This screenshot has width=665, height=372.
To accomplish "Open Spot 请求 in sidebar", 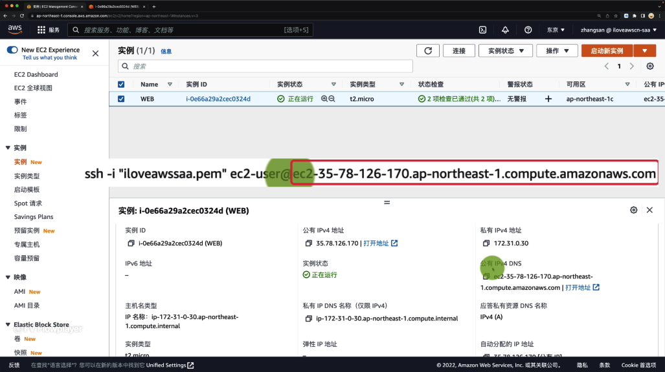I will (28, 203).
